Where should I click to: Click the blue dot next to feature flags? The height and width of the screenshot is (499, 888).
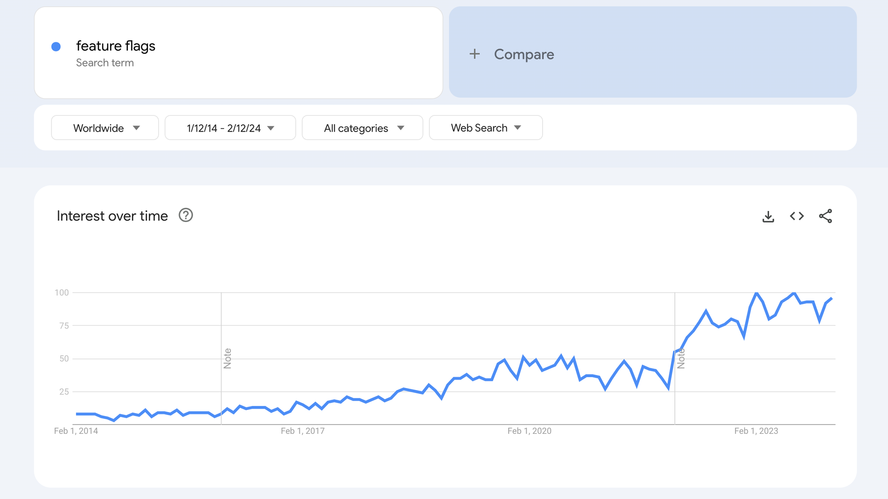56,47
